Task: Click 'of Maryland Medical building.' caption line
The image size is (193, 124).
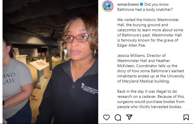Action: 143,81
